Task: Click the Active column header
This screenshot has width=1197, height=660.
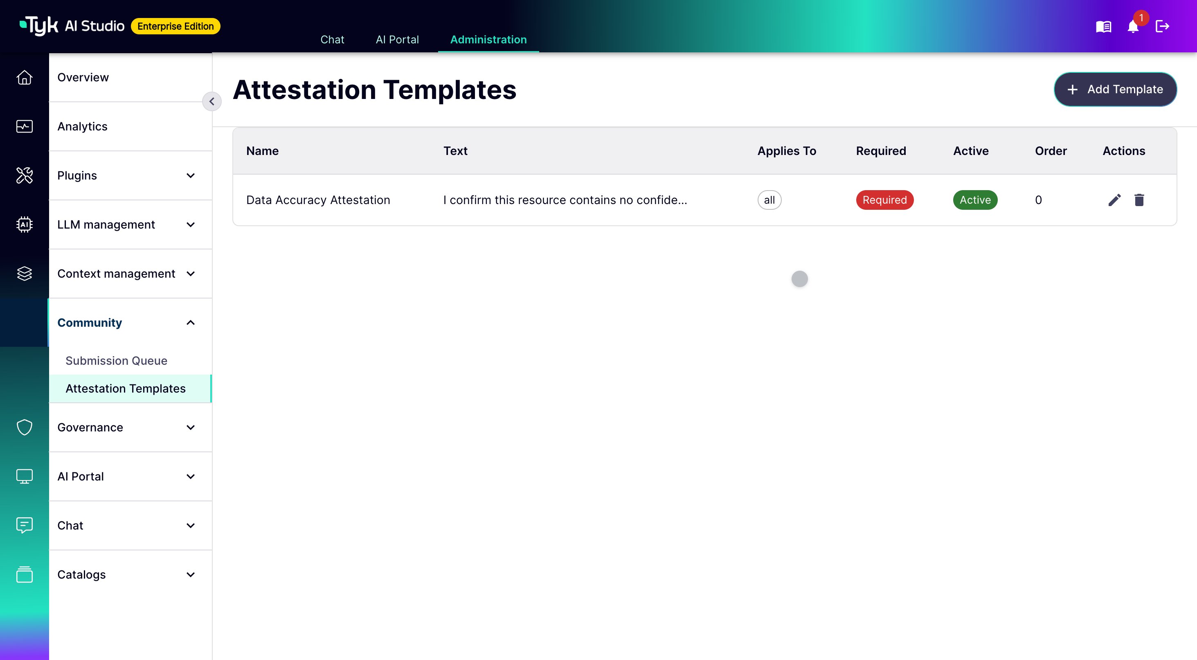Action: point(971,151)
